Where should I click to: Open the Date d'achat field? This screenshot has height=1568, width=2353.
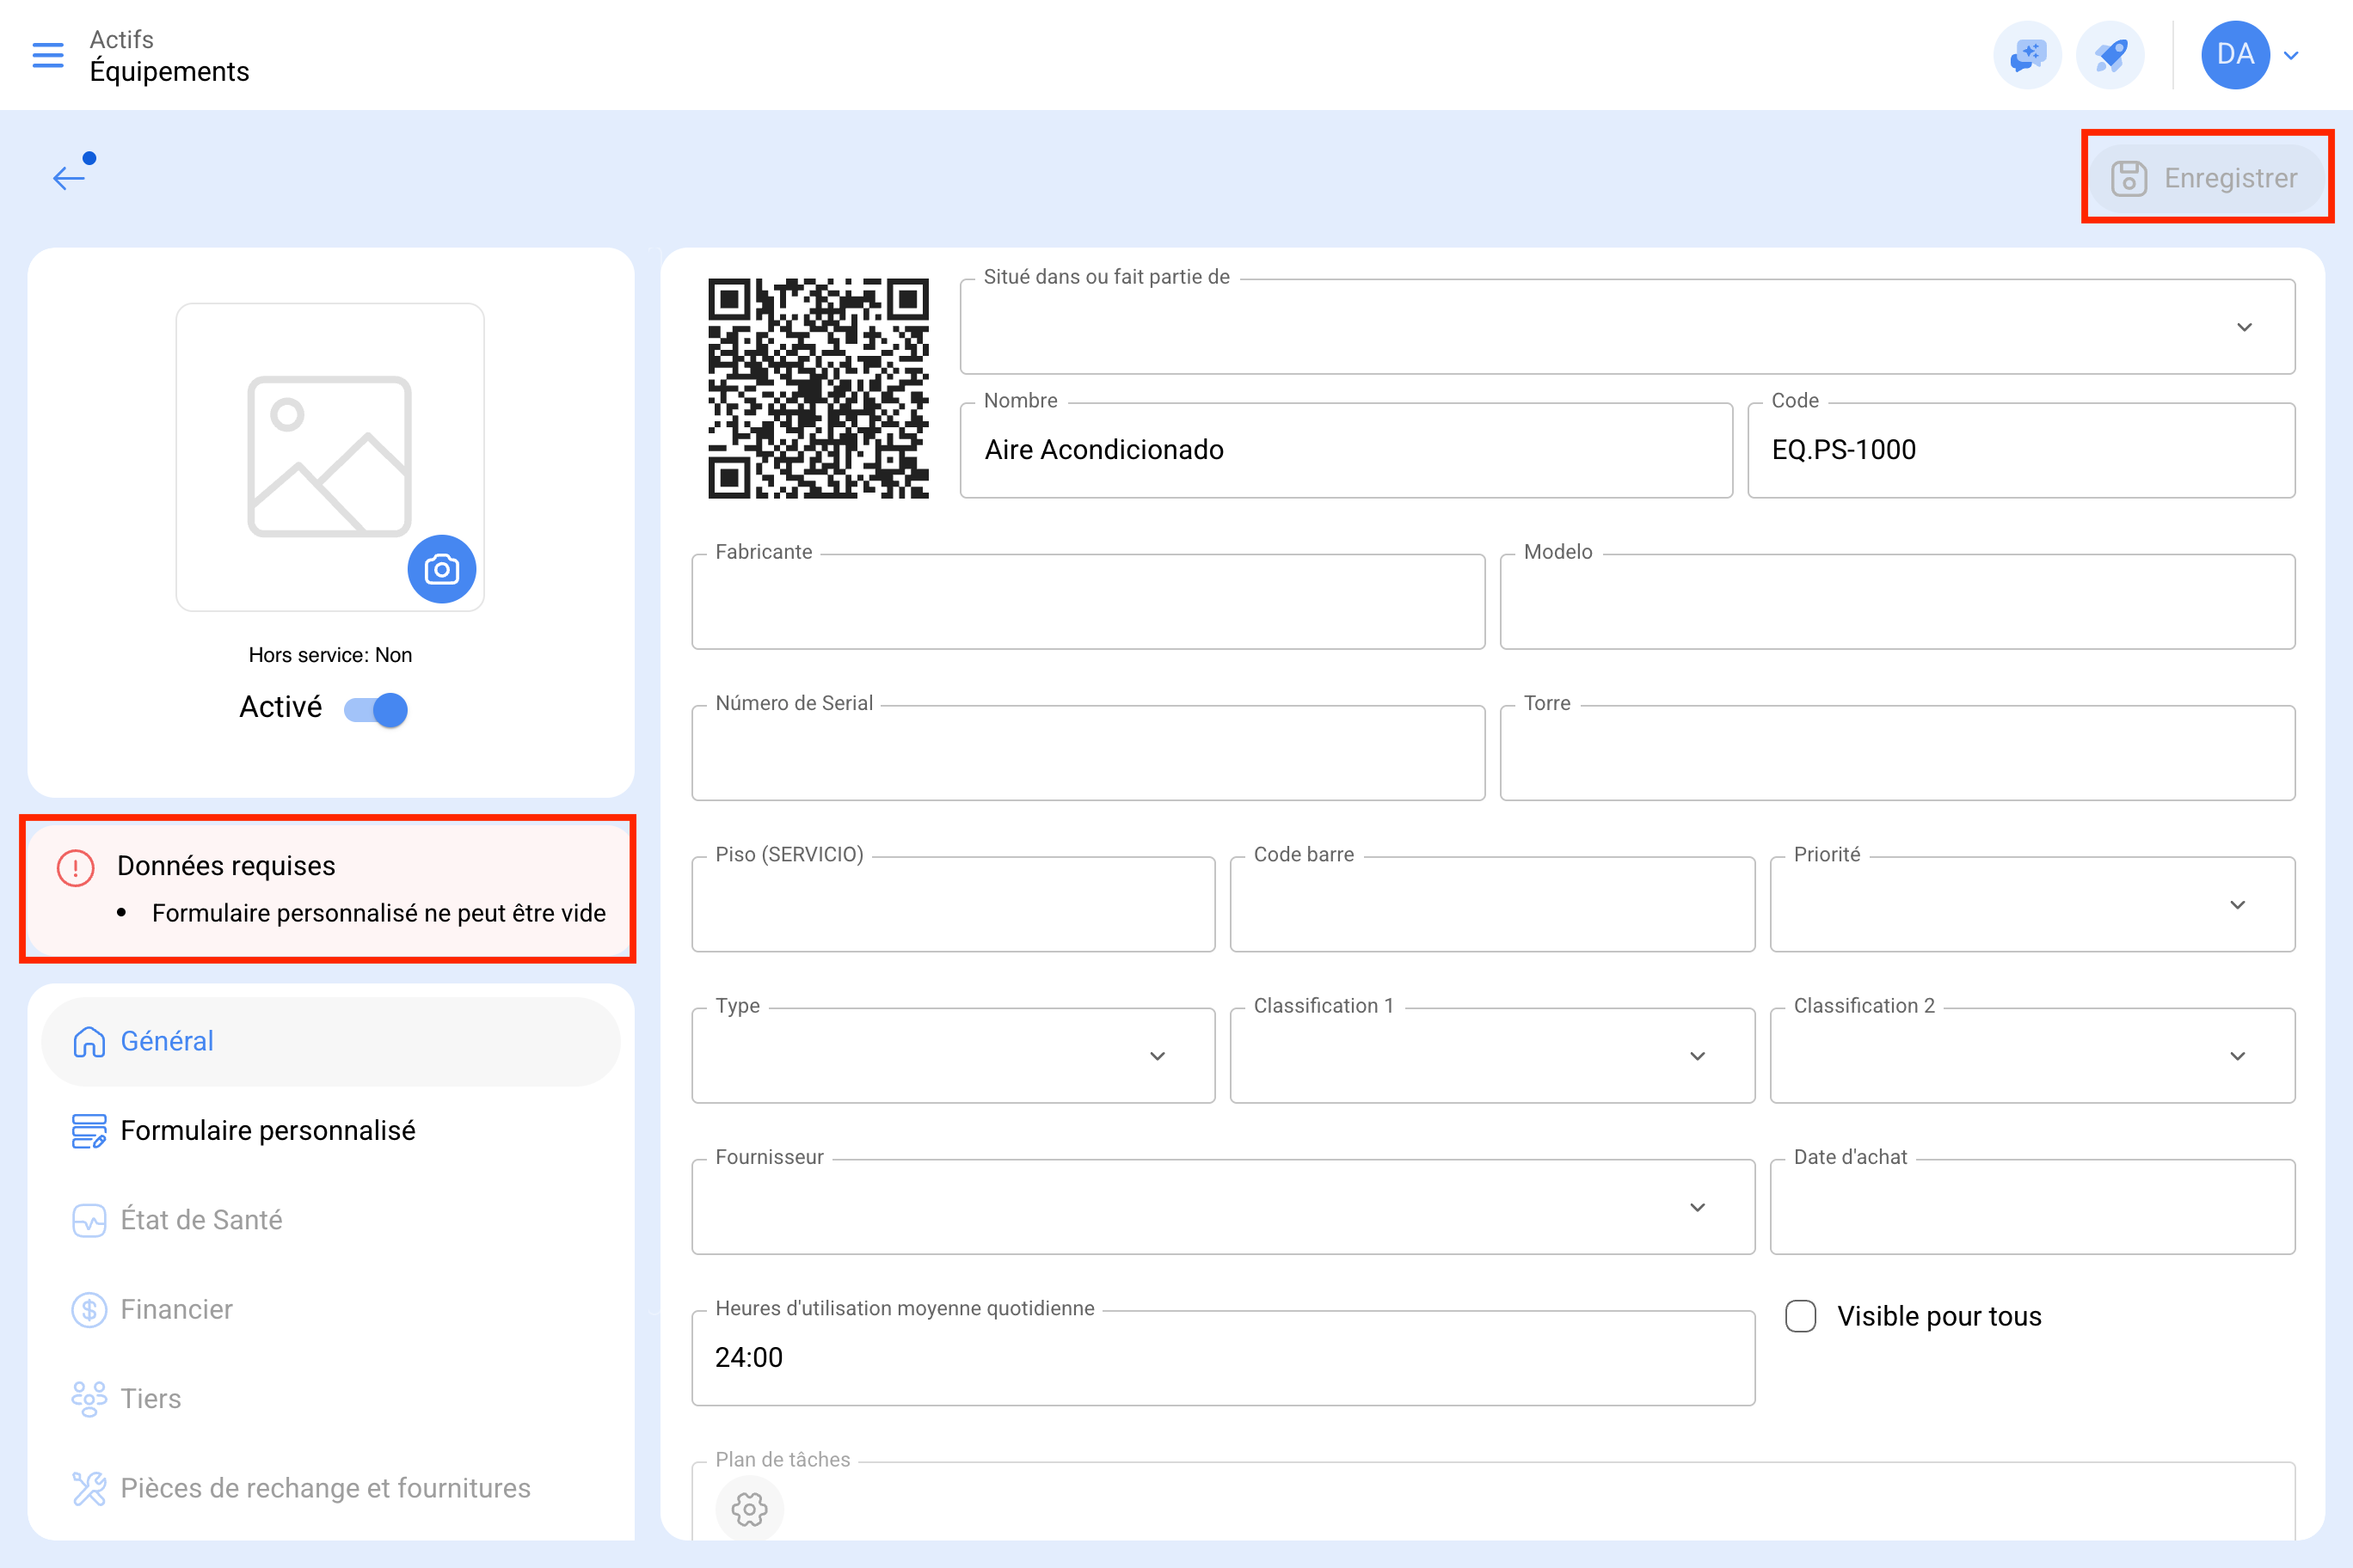2032,1207
